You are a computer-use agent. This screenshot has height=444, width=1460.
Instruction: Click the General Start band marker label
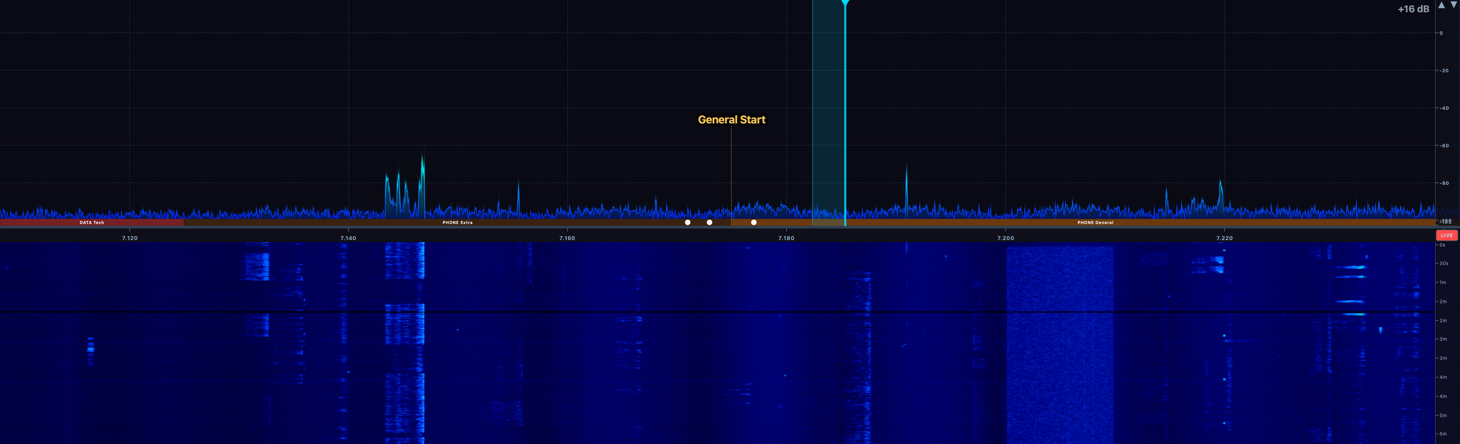coord(731,119)
